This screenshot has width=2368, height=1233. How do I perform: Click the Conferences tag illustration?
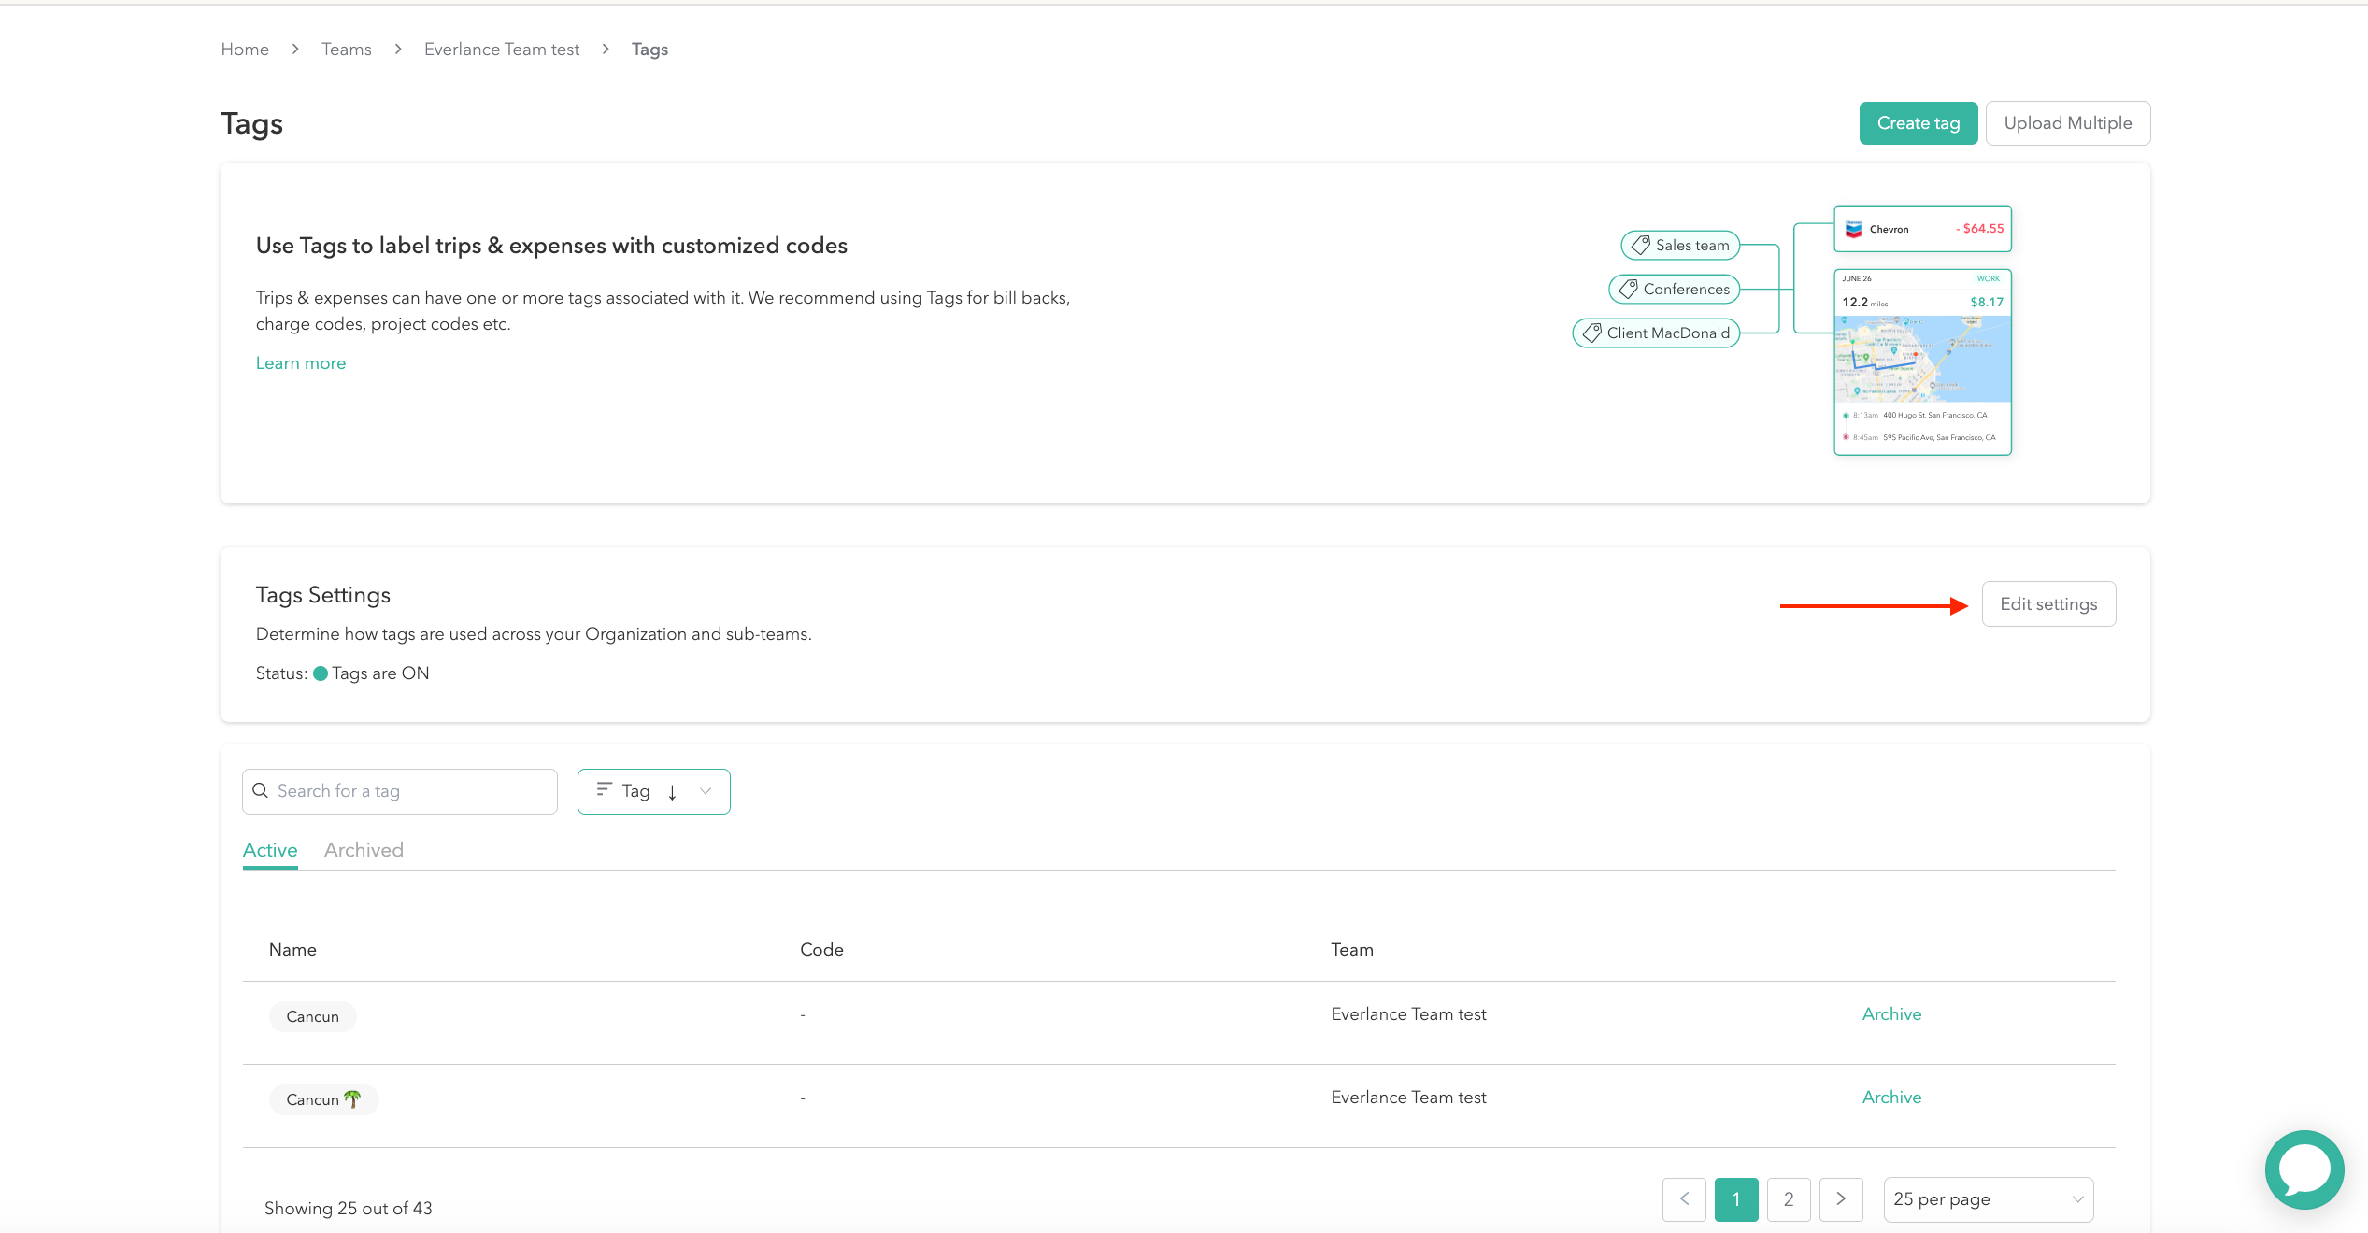(x=1674, y=289)
